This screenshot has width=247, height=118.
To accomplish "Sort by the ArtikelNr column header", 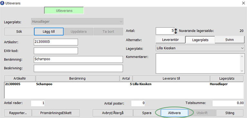I will pos(20,79).
